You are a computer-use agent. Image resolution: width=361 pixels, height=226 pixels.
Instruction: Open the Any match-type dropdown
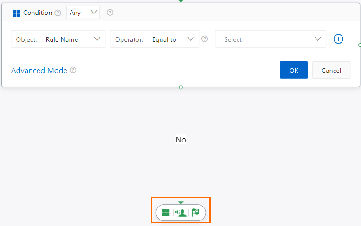click(83, 13)
